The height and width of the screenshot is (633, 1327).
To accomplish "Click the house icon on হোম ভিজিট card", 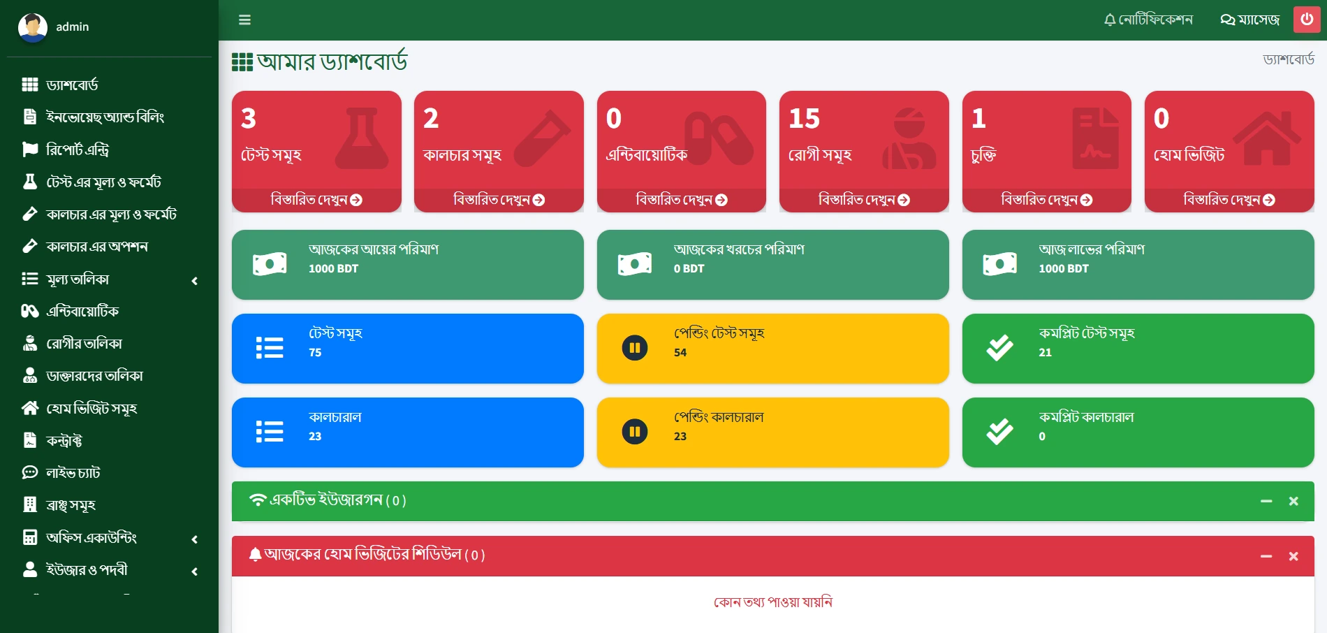I will coord(1266,138).
